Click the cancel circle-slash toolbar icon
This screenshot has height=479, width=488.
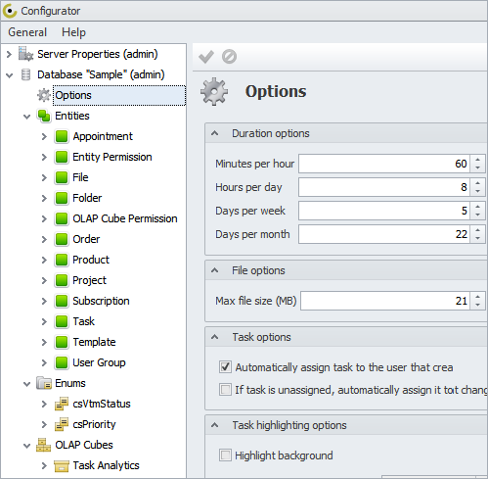tap(229, 57)
